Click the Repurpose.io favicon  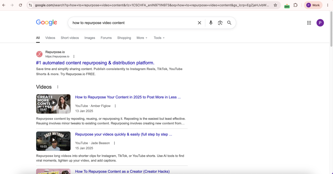[39, 54]
